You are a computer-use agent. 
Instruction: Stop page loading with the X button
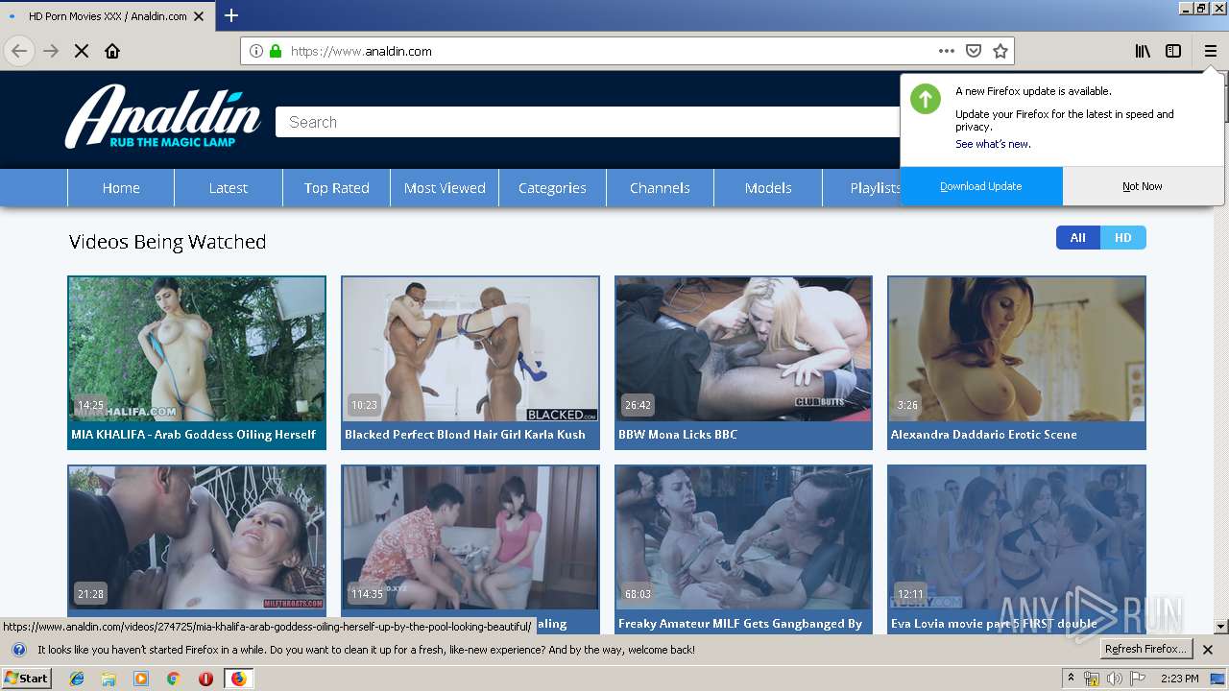pos(82,51)
